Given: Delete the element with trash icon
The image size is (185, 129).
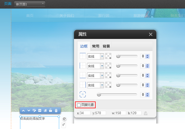Looking at the screenshot, I should (x=56, y=111).
